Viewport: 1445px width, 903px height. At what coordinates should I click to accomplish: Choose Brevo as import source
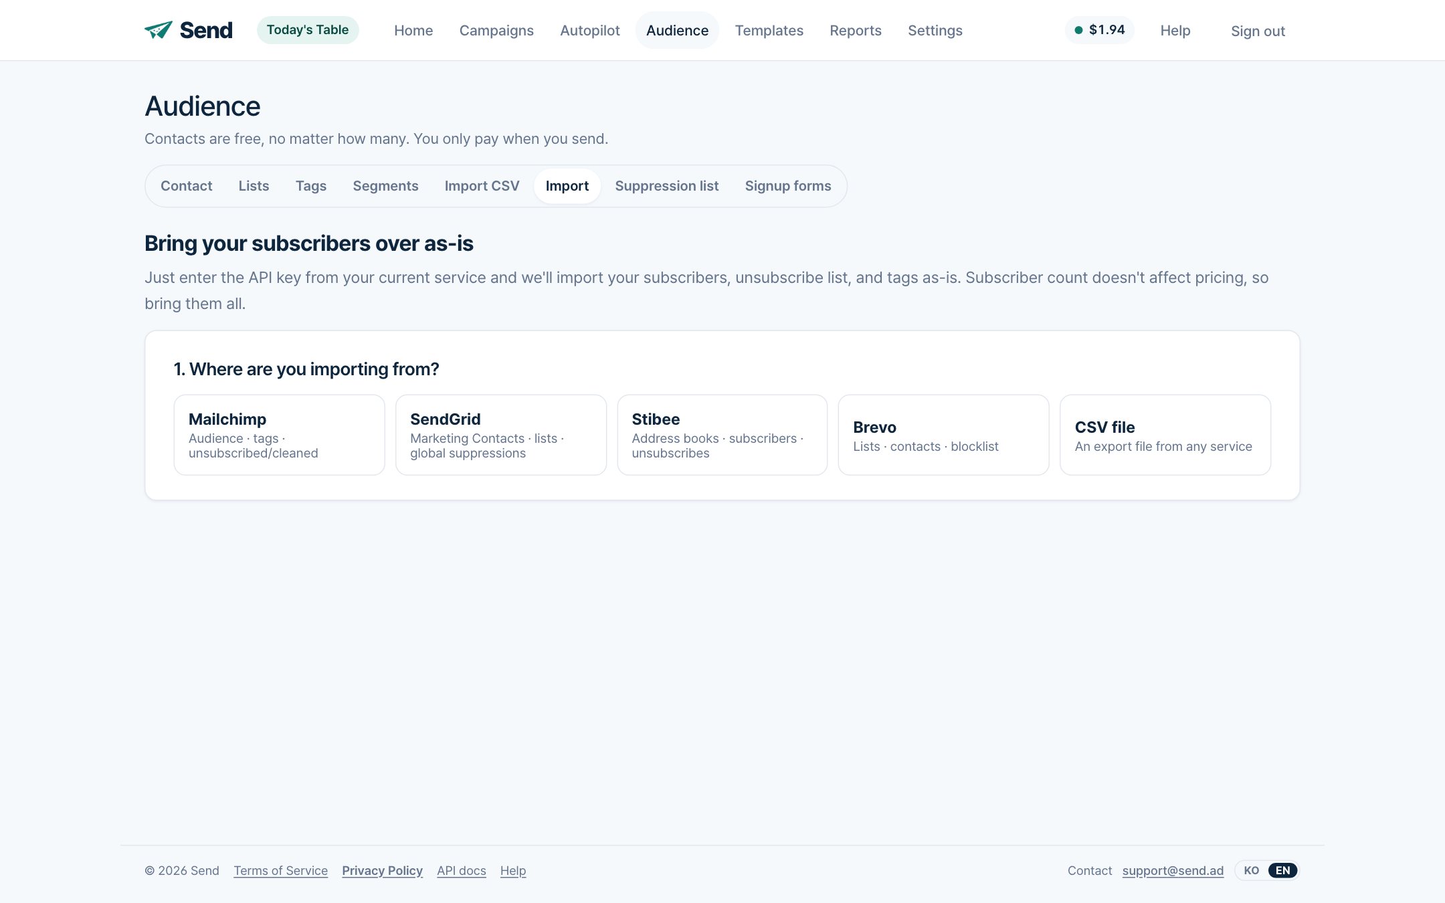pos(944,435)
